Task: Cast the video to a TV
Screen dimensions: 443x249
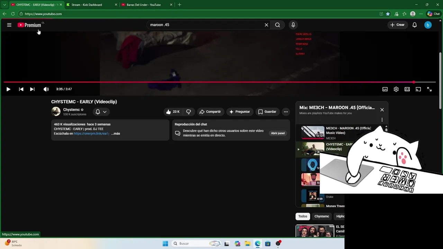Action: point(418,89)
